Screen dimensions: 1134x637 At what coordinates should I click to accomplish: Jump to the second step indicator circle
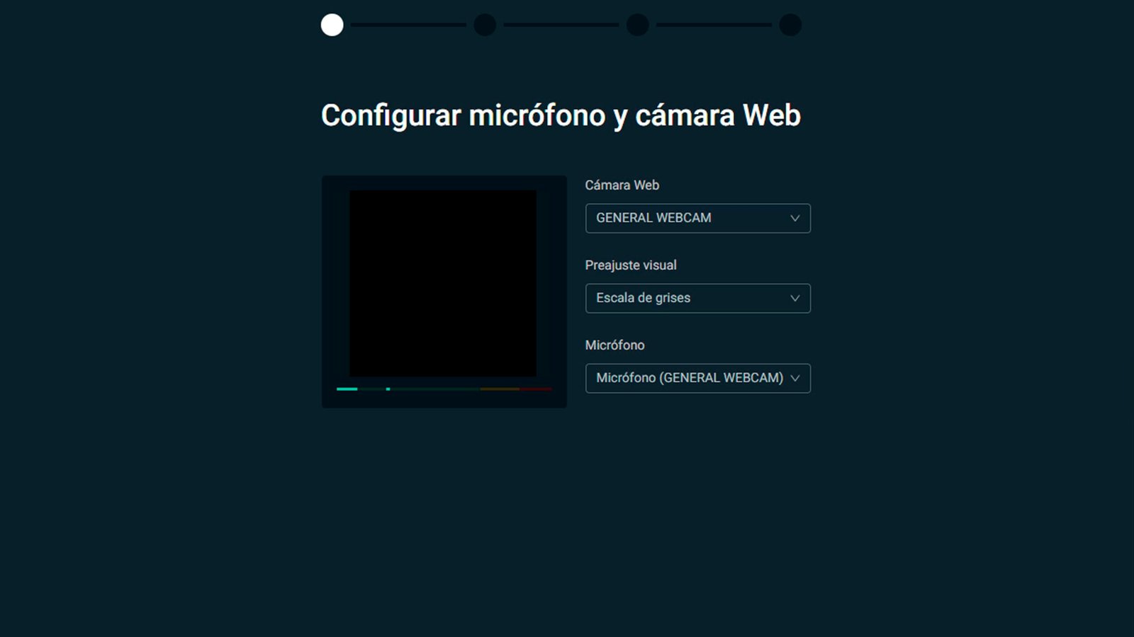tap(485, 25)
